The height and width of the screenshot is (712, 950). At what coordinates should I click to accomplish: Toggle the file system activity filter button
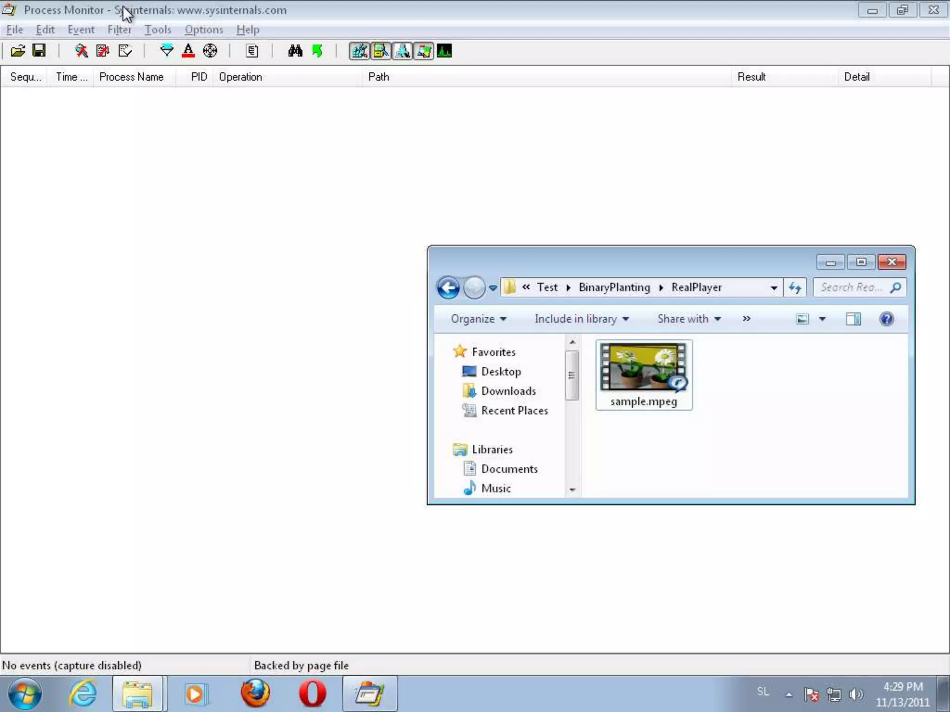pos(381,51)
